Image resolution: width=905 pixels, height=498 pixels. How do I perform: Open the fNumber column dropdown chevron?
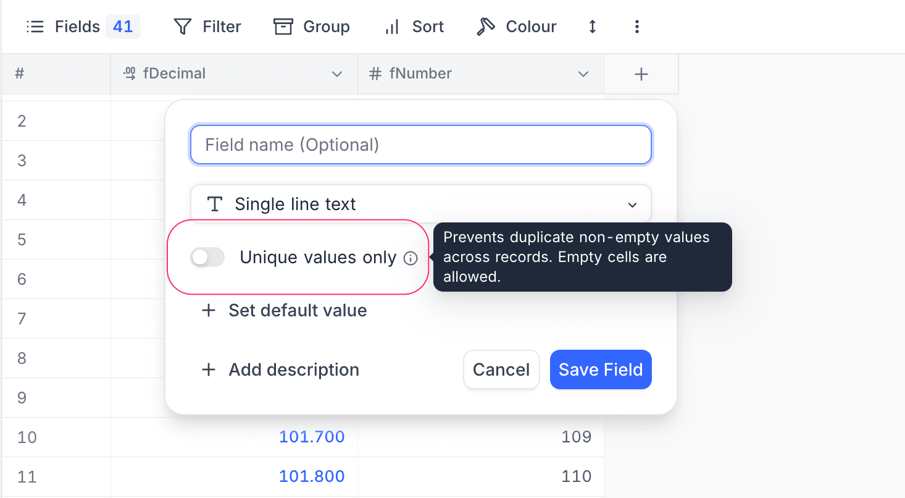pyautogui.click(x=583, y=74)
